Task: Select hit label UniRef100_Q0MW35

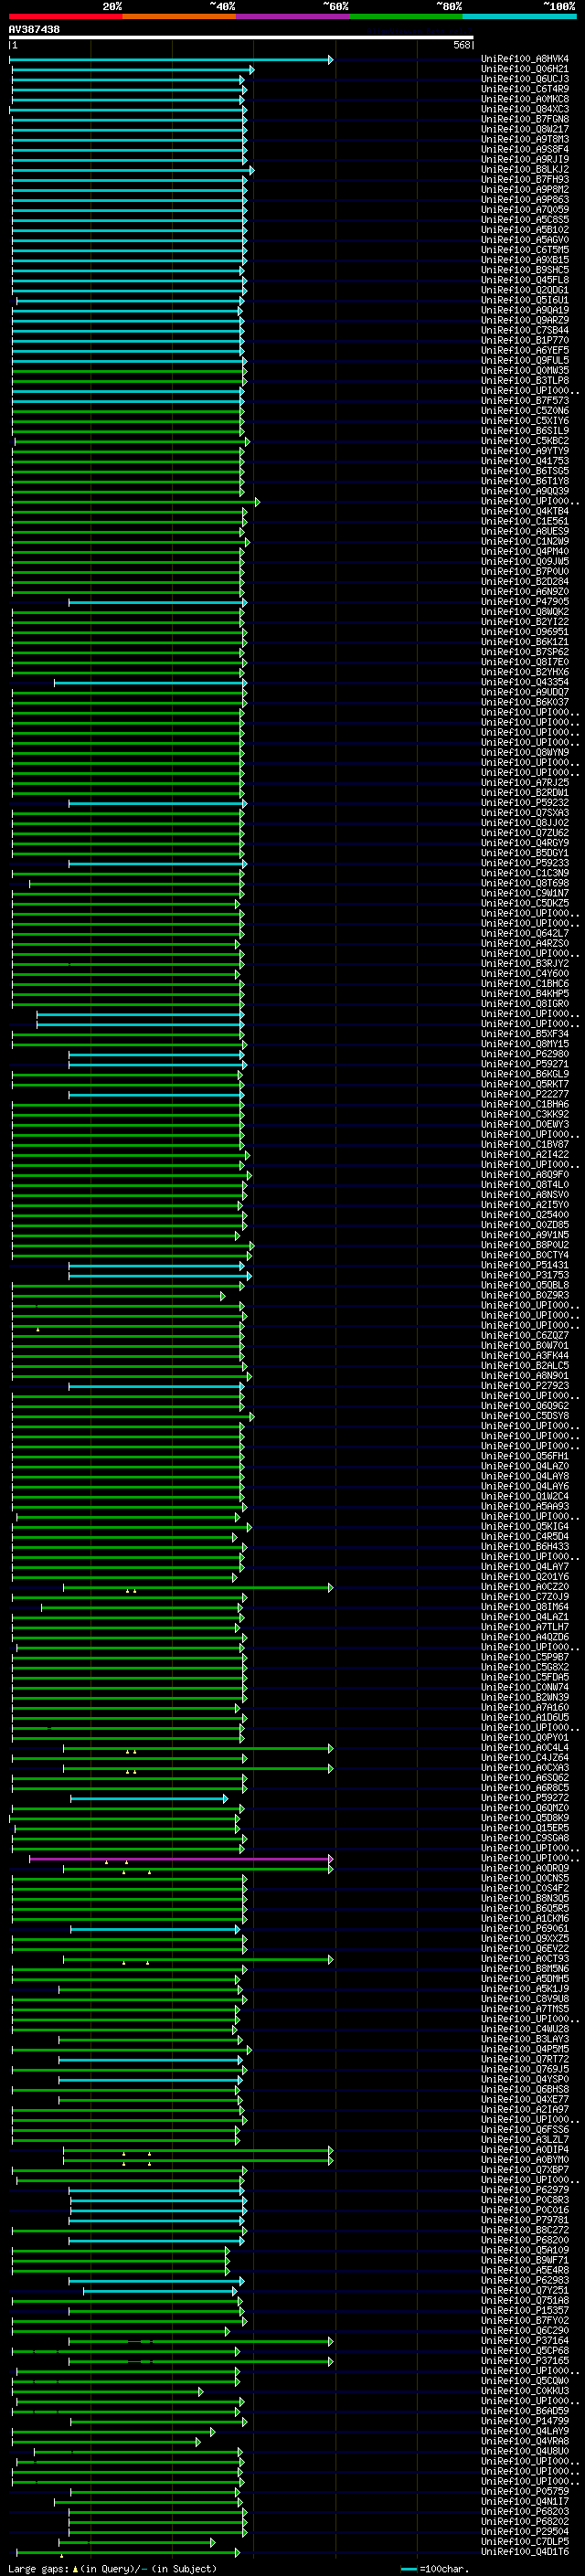Action: coord(525,370)
